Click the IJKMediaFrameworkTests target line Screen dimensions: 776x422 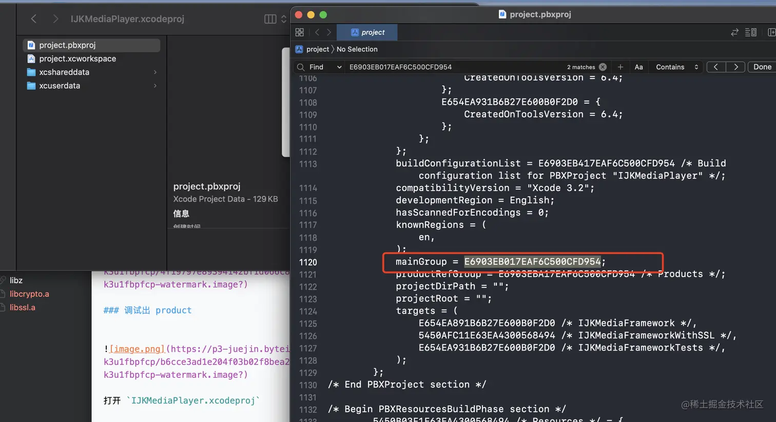[572, 348]
